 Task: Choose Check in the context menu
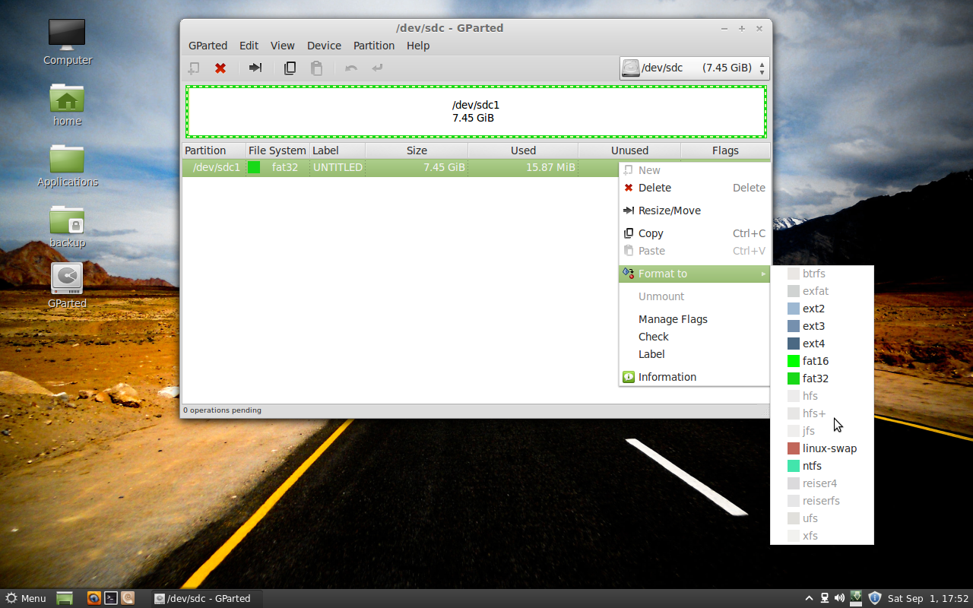tap(695, 337)
